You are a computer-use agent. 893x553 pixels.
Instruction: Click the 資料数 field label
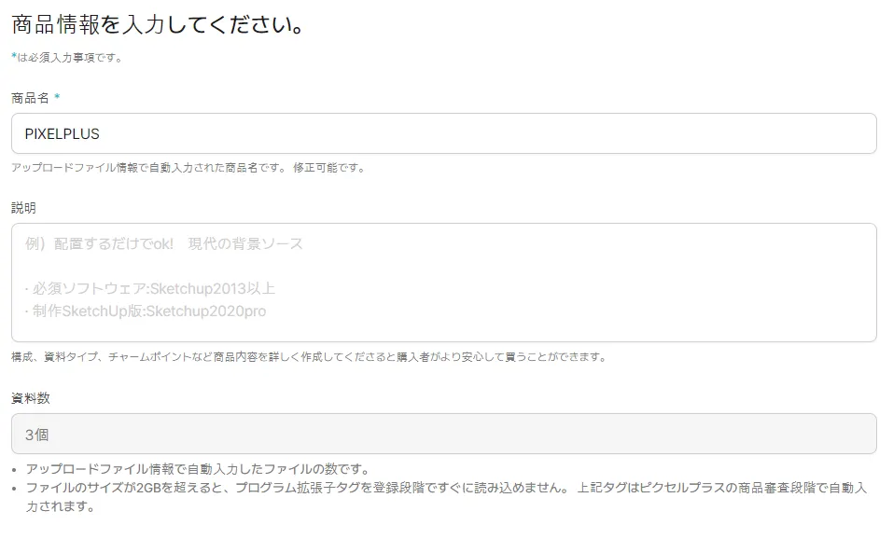click(31, 398)
